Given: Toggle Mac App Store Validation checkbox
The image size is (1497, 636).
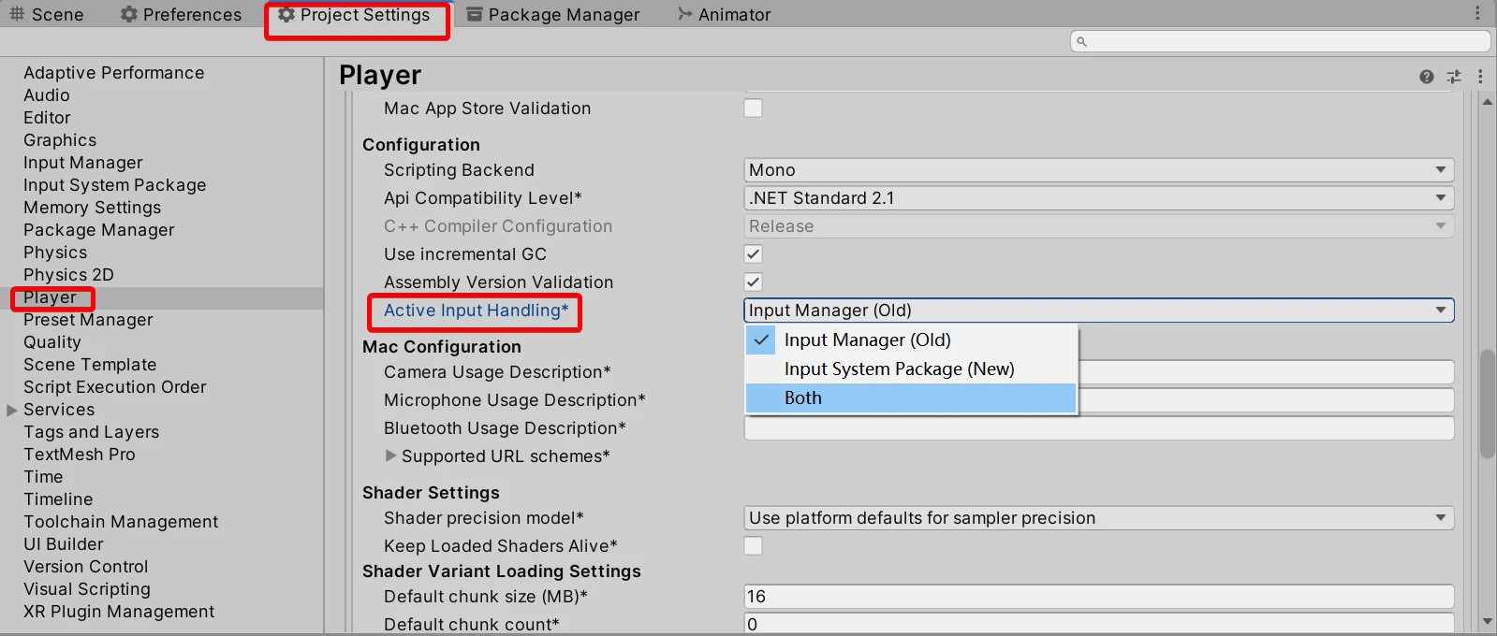Looking at the screenshot, I should (753, 108).
